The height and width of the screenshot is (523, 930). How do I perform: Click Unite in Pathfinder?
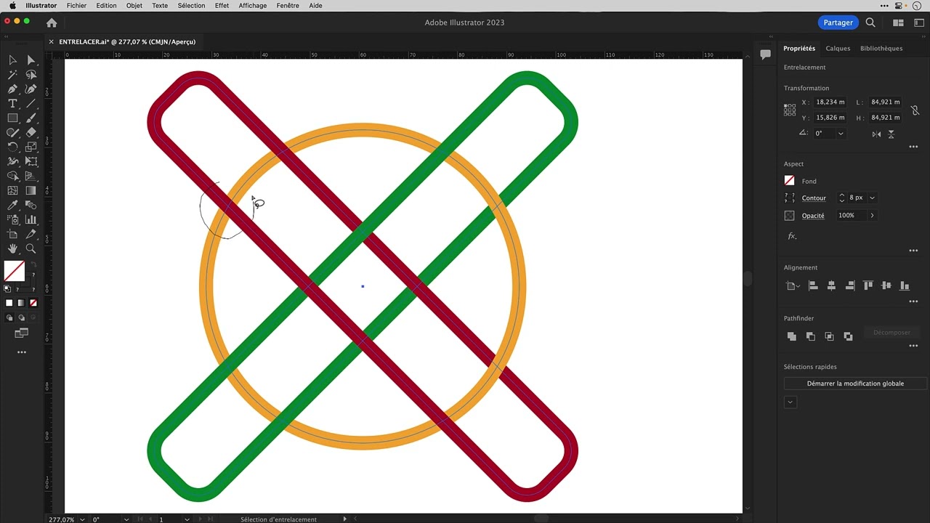[x=792, y=336]
